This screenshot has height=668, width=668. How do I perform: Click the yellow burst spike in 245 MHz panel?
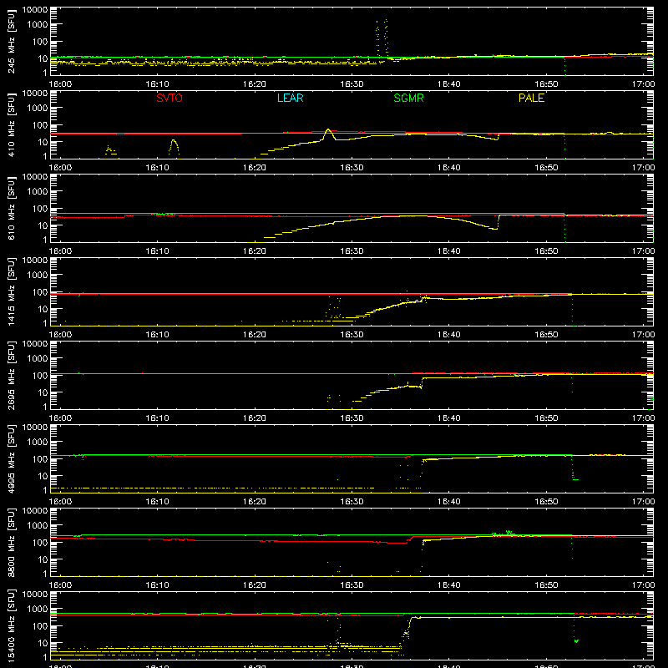click(x=382, y=38)
